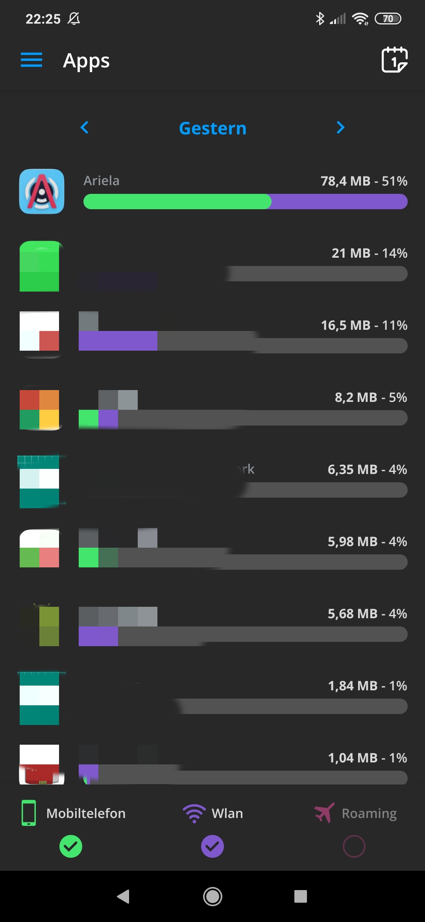
Task: Tap the Ariela app icon
Action: (42, 191)
